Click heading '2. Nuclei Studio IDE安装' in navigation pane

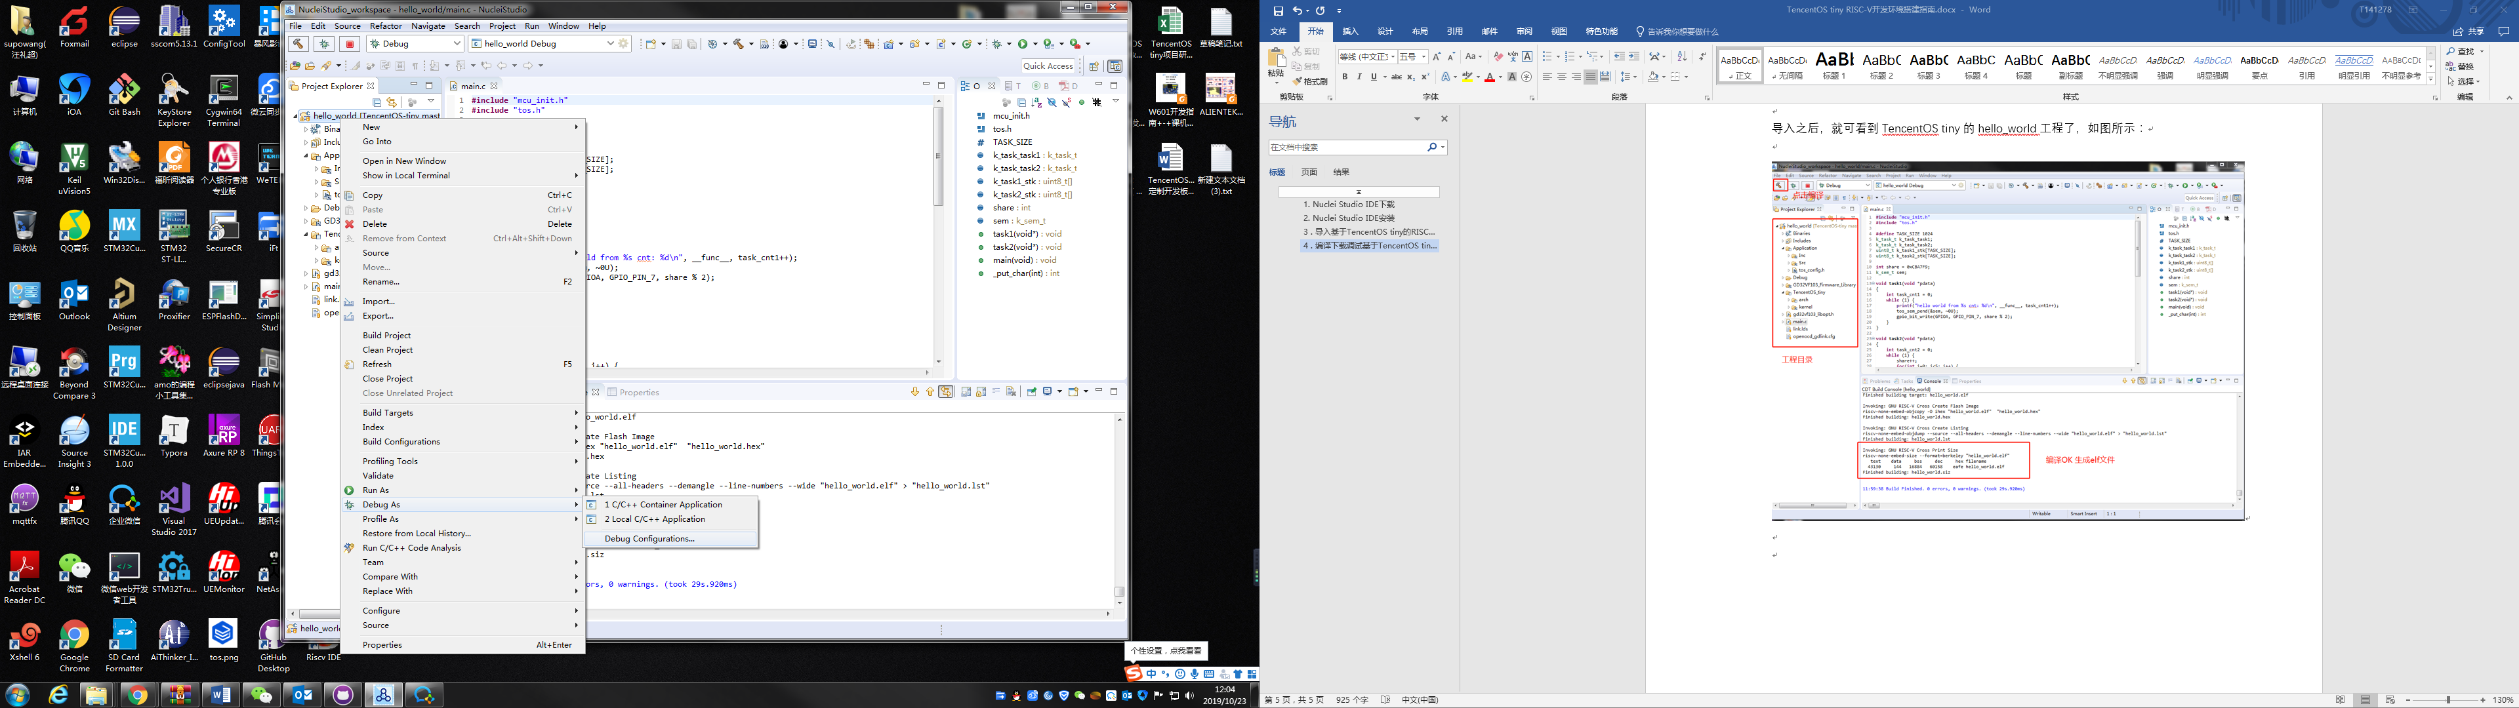pos(1349,218)
